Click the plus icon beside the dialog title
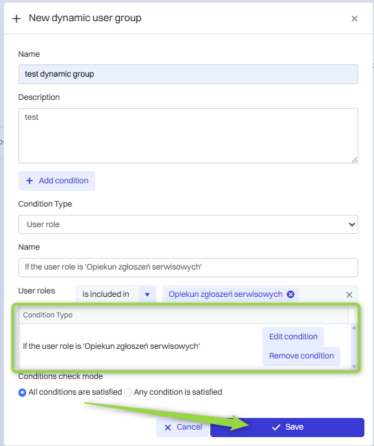This screenshot has height=446, width=374. [x=16, y=18]
